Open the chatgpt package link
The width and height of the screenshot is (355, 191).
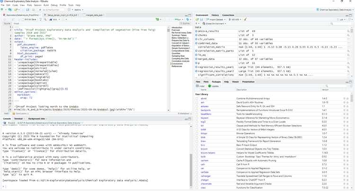[x=204, y=180]
